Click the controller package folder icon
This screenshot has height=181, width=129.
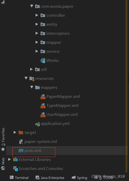[43, 15]
